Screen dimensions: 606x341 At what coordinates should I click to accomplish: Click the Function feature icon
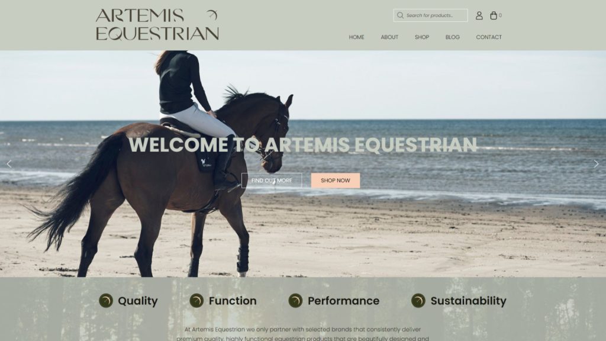click(x=196, y=300)
